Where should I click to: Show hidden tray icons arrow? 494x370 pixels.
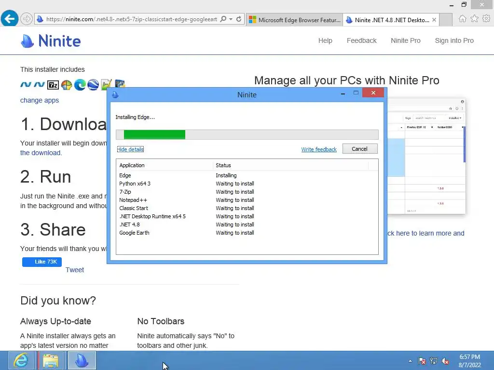coord(410,361)
